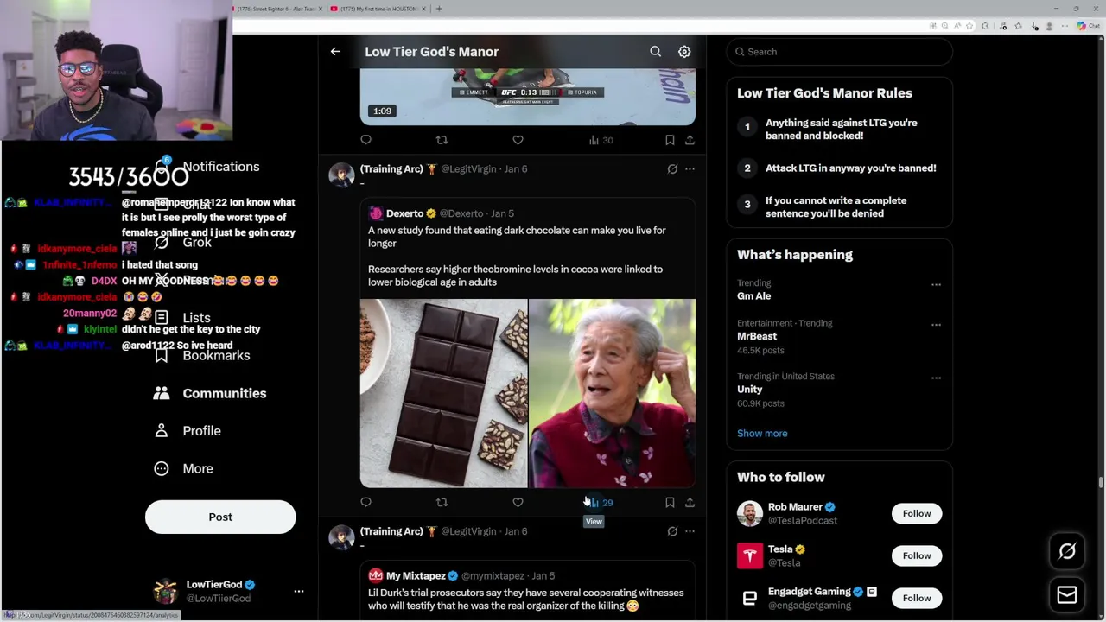
Task: Open more options on the Jan 6 chocolate post
Action: coord(690,169)
